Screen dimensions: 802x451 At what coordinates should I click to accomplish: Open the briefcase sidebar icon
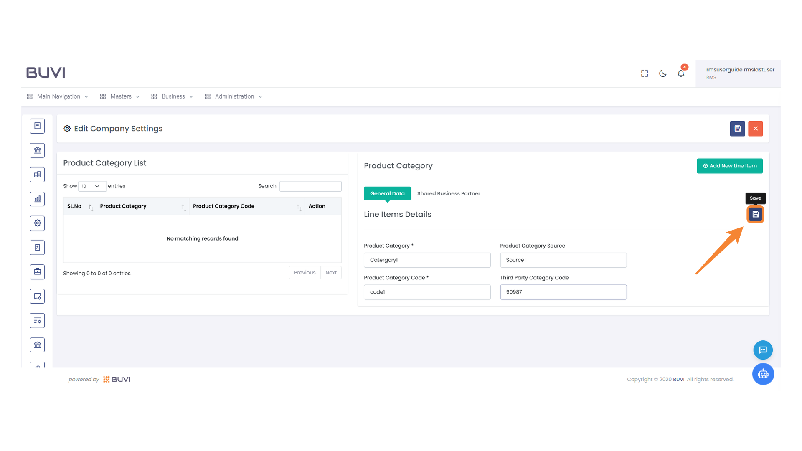coord(37,272)
